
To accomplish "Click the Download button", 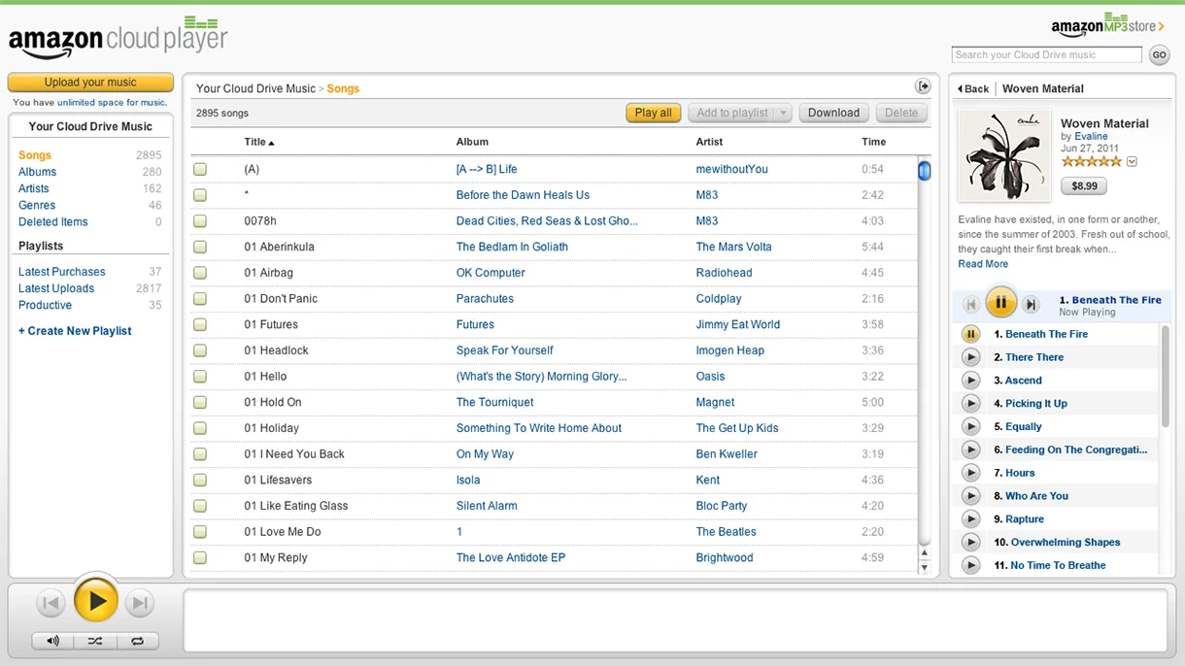I will coord(833,113).
